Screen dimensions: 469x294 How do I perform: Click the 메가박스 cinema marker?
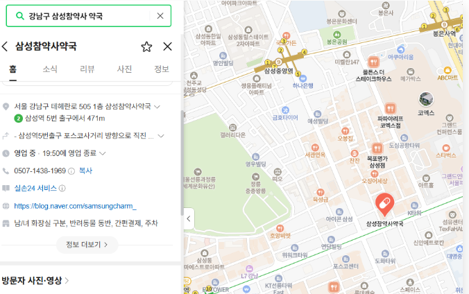point(411,71)
